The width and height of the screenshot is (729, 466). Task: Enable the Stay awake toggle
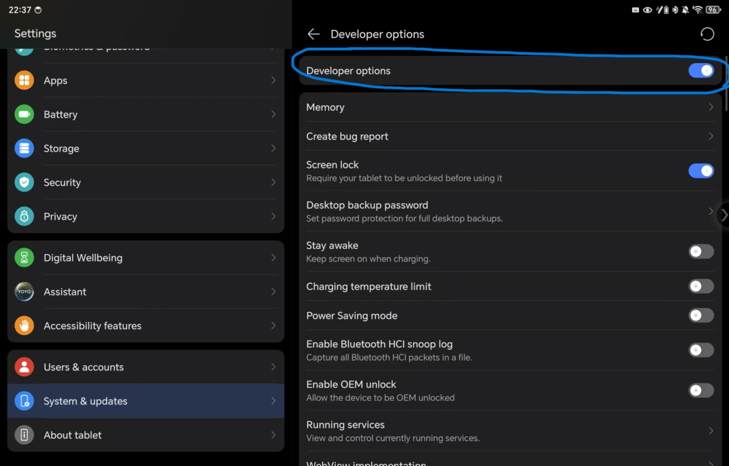700,252
